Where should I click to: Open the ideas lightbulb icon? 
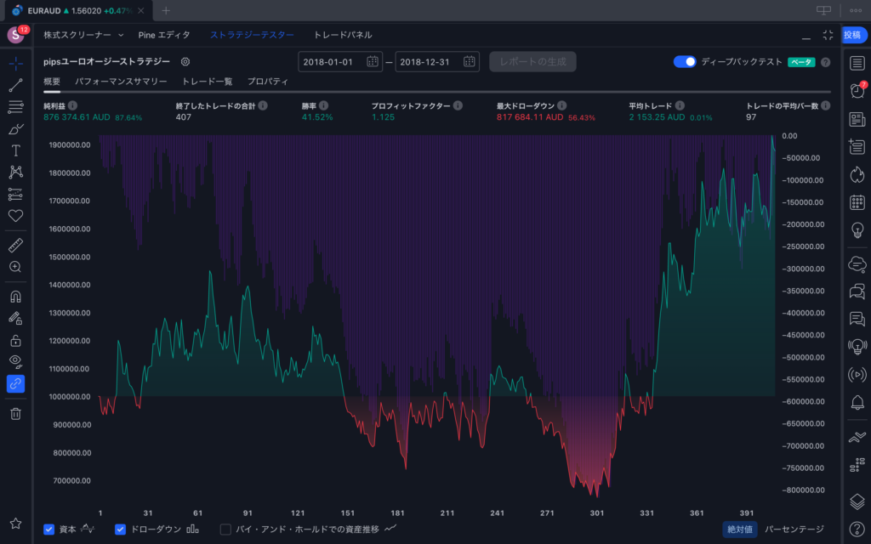857,229
